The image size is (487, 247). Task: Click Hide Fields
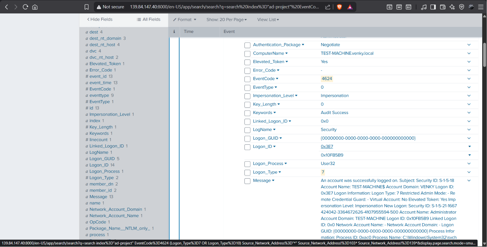[100, 19]
